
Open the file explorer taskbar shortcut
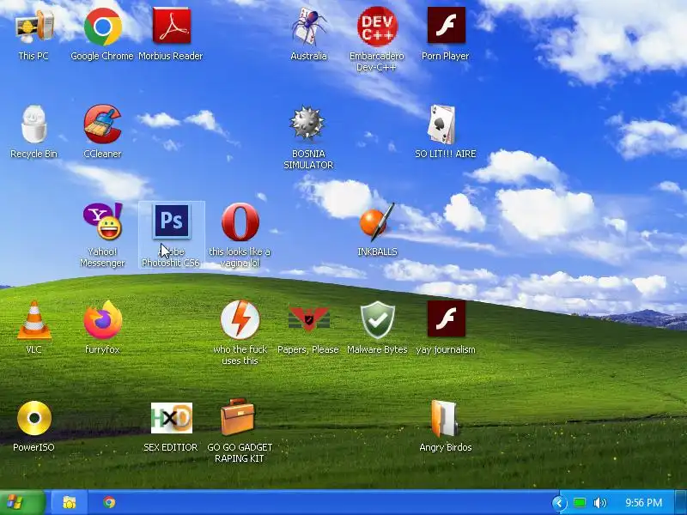[x=70, y=502]
